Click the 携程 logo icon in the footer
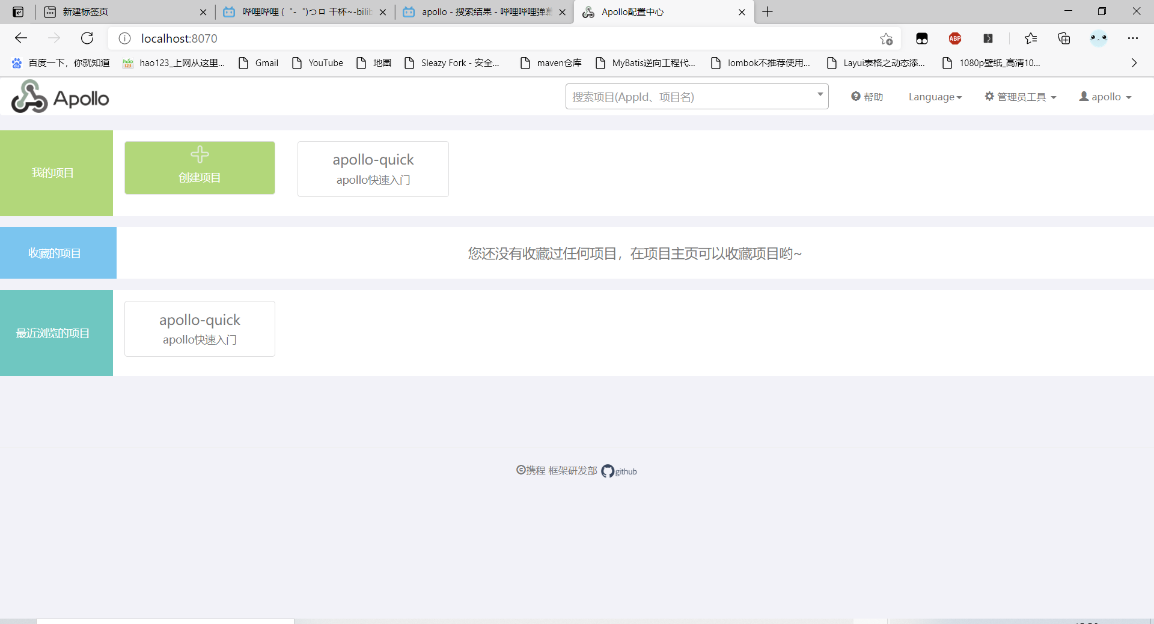 pyautogui.click(x=521, y=470)
